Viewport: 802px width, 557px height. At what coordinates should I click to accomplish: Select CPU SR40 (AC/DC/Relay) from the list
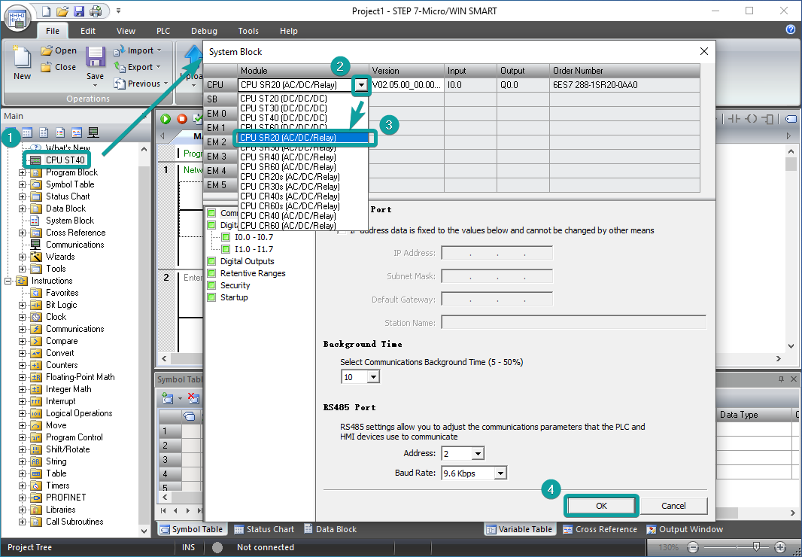(287, 157)
